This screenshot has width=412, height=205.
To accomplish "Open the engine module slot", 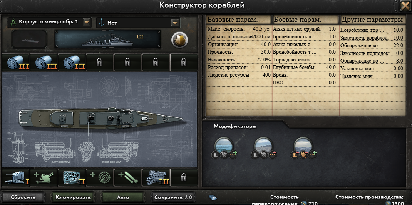I will click(x=156, y=177).
